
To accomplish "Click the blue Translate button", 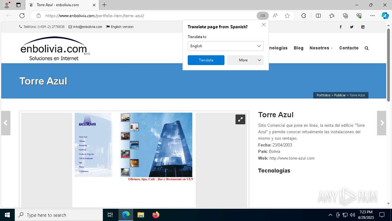I will [206, 60].
